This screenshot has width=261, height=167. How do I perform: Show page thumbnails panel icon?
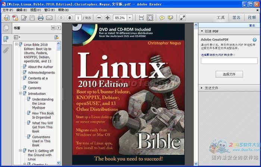6,28
